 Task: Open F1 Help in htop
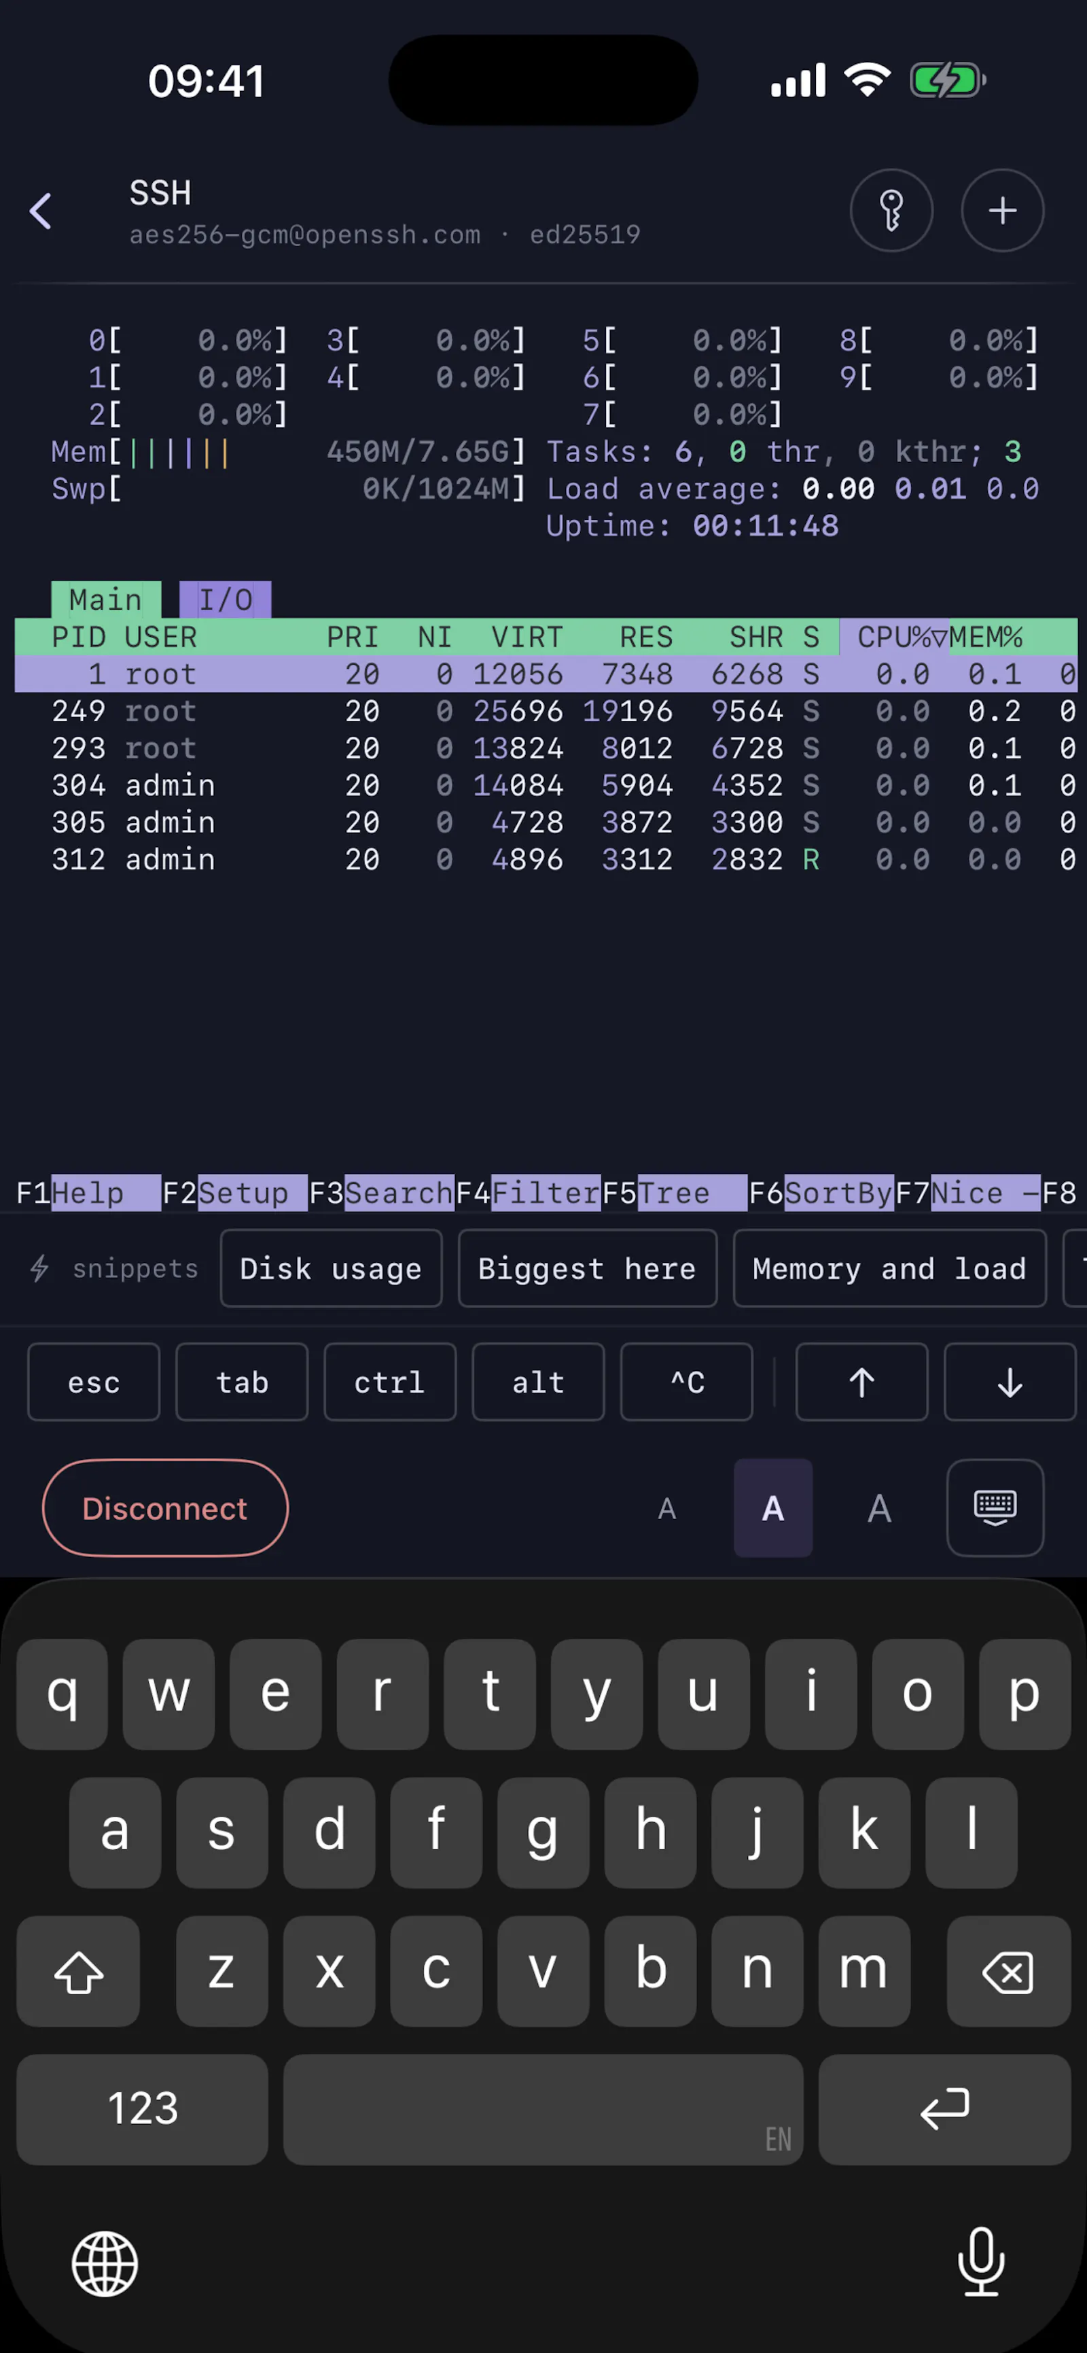point(88,1193)
